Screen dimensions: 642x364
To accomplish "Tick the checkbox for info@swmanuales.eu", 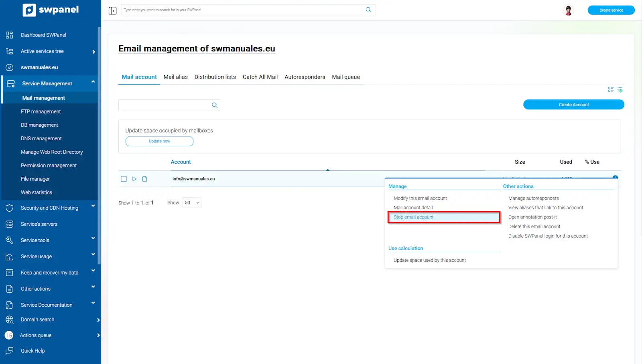I will pos(124,179).
